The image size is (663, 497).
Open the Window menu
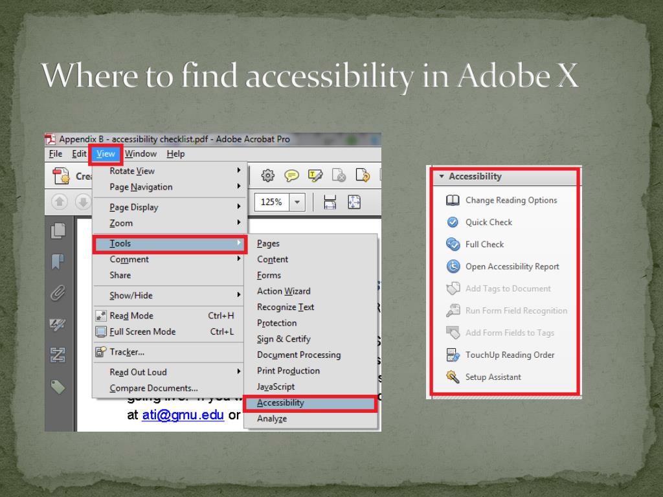(x=140, y=154)
